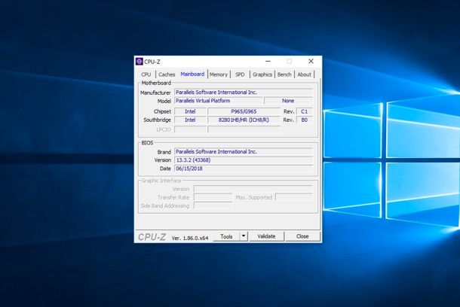The height and width of the screenshot is (307, 460).
Task: Open the Graphics tab
Action: coord(262,74)
